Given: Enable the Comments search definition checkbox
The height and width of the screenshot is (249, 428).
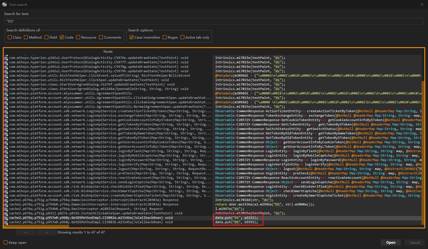Looking at the screenshot, I should tap(101, 37).
